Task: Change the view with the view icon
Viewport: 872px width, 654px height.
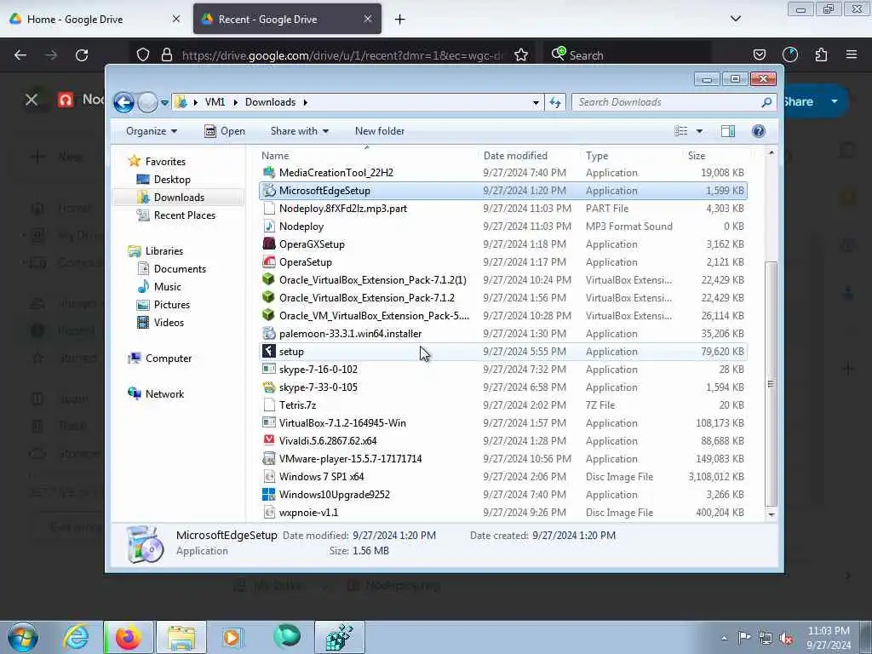Action: 681,131
